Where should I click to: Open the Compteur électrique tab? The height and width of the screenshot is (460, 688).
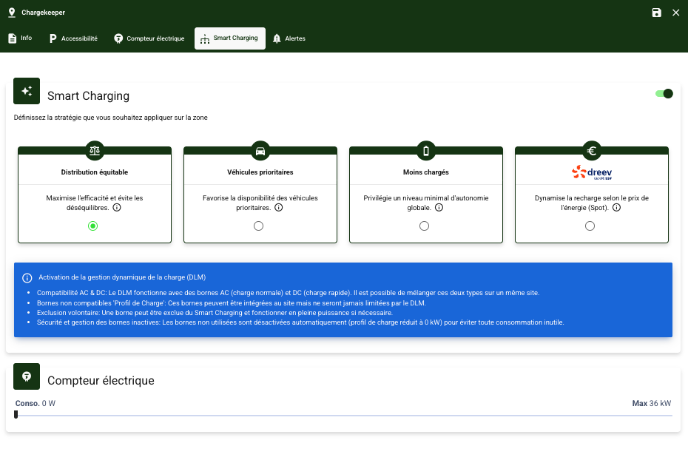(149, 38)
